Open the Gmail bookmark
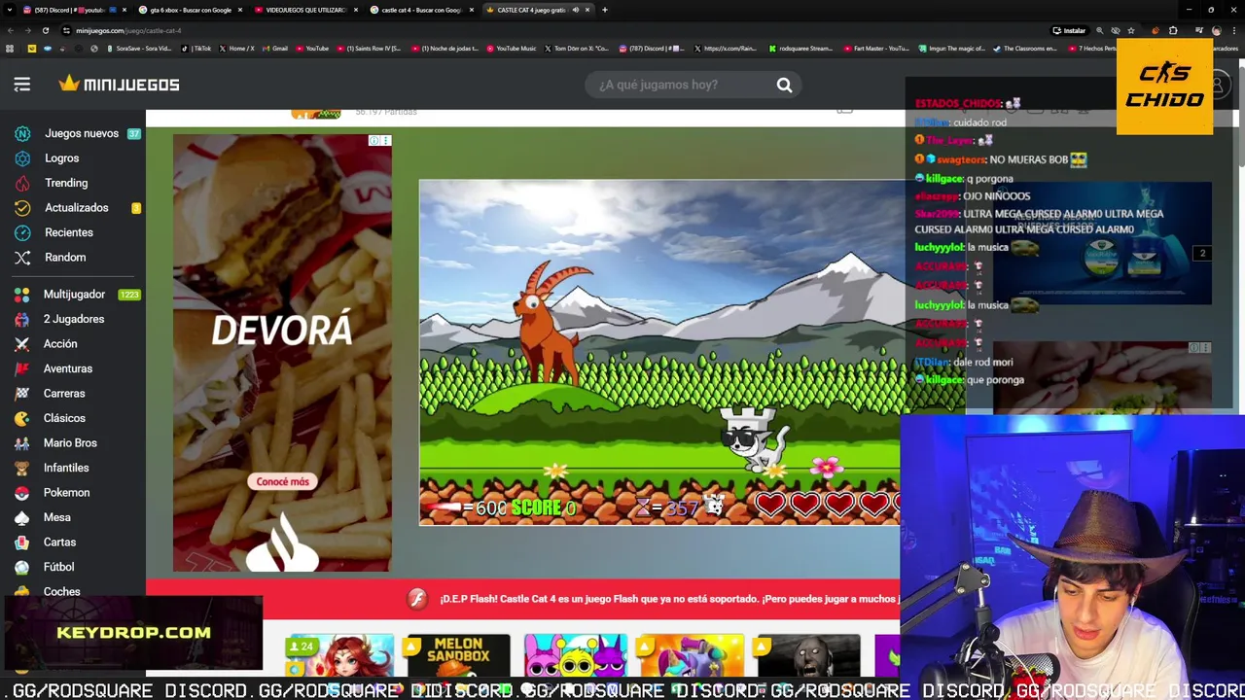The height and width of the screenshot is (700, 1245). 275,48
